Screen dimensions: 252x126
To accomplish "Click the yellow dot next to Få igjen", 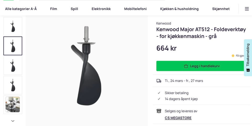I will pyautogui.click(x=233, y=56).
